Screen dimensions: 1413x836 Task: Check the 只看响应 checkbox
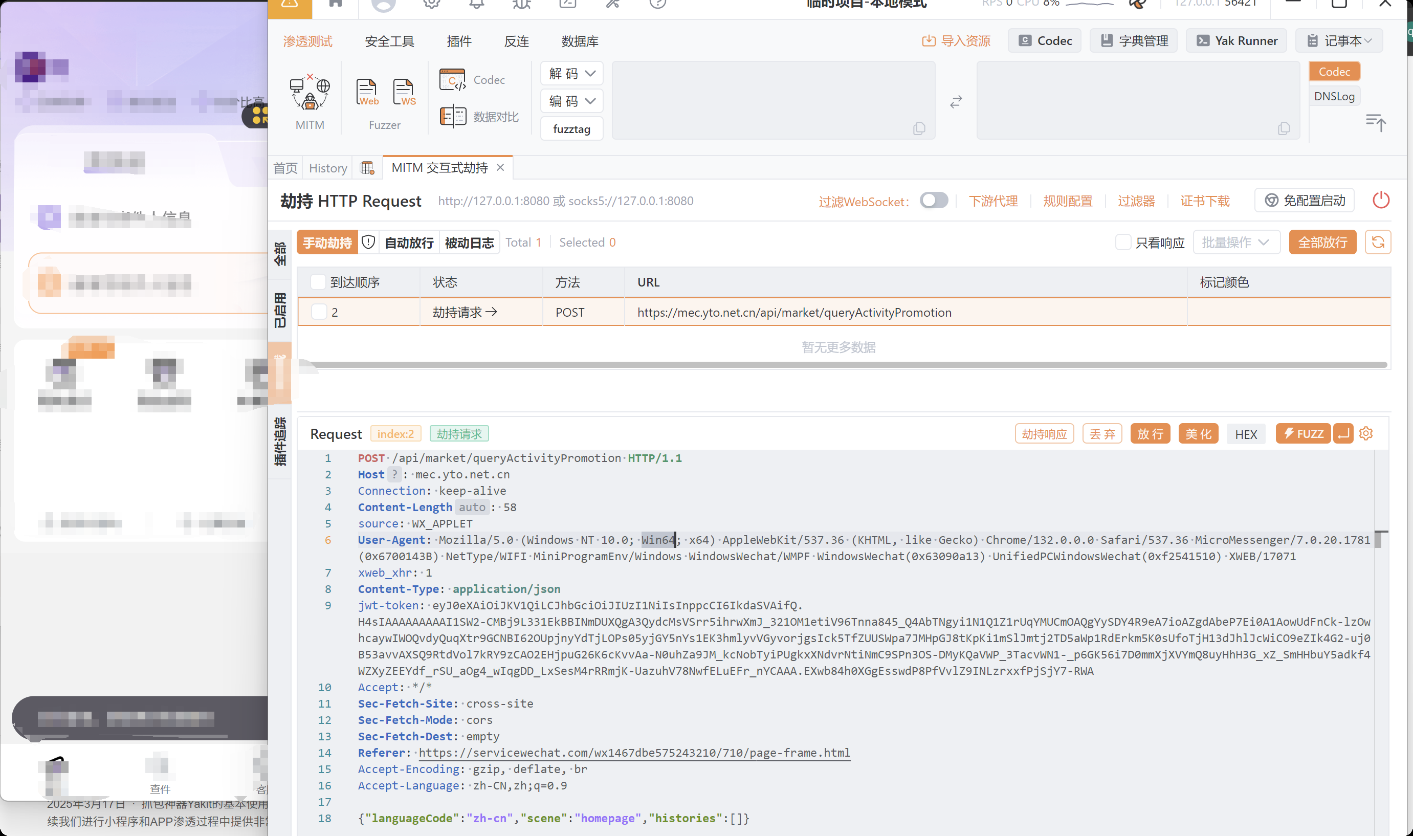(x=1122, y=242)
